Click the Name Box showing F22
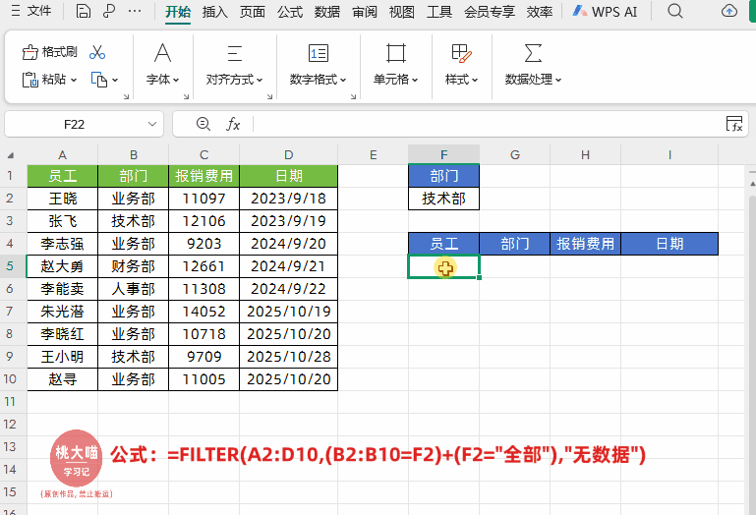 75,125
